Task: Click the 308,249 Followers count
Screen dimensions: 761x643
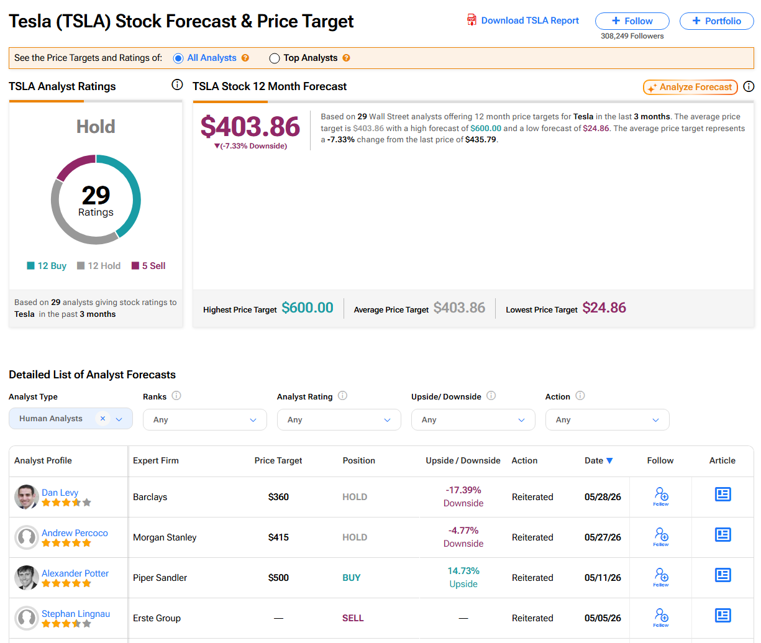Action: [632, 36]
